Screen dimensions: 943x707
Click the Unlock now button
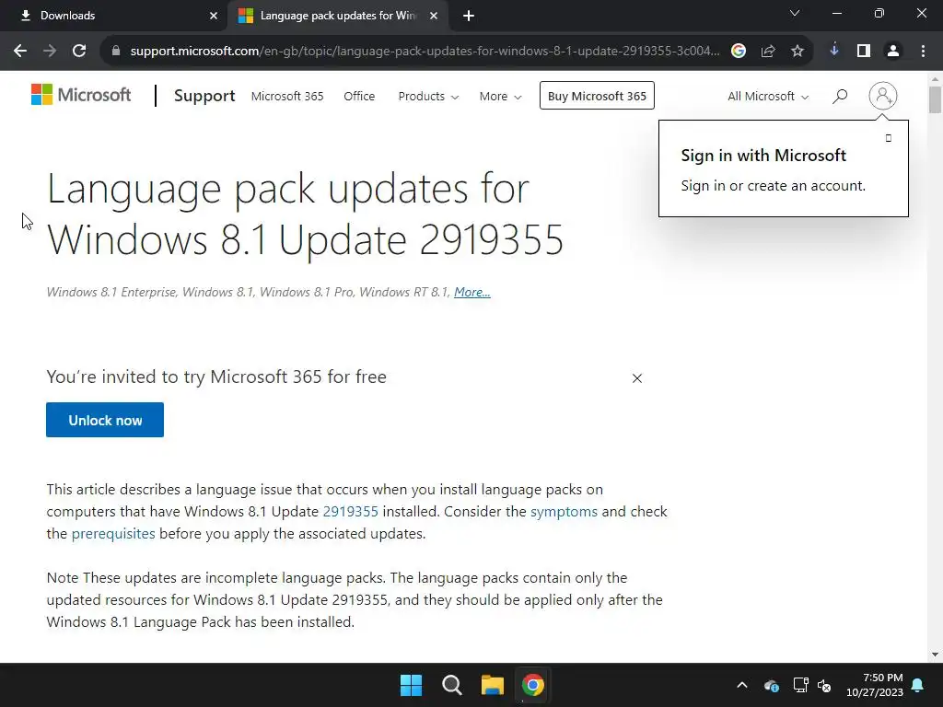(105, 420)
